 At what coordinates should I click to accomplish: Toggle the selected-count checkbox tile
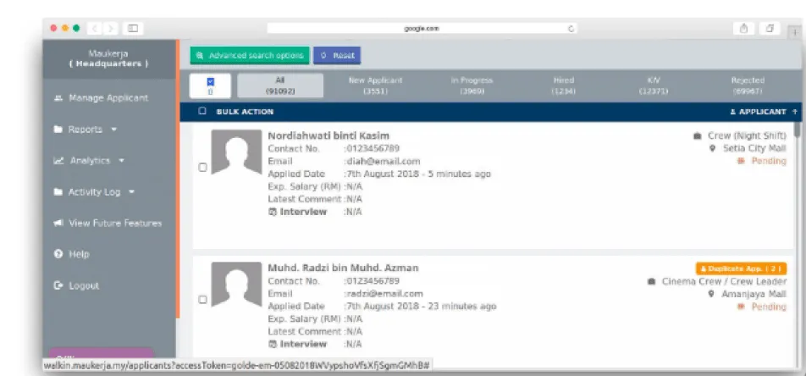click(x=210, y=86)
